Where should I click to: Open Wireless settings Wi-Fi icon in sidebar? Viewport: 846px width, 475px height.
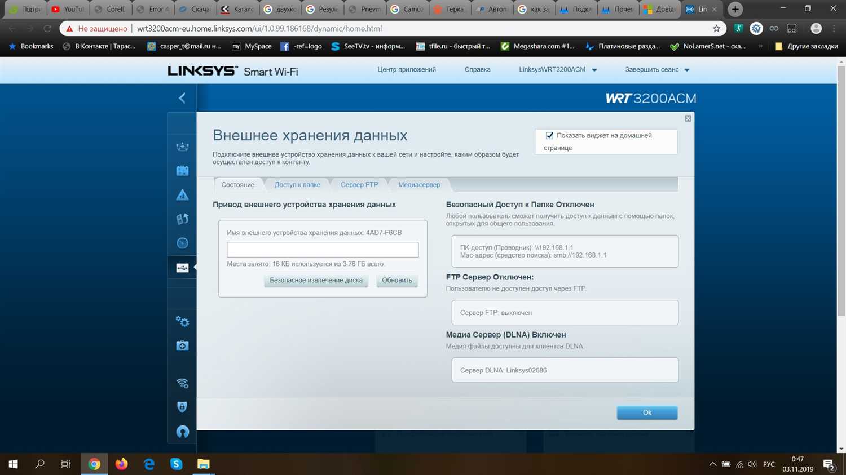click(182, 383)
